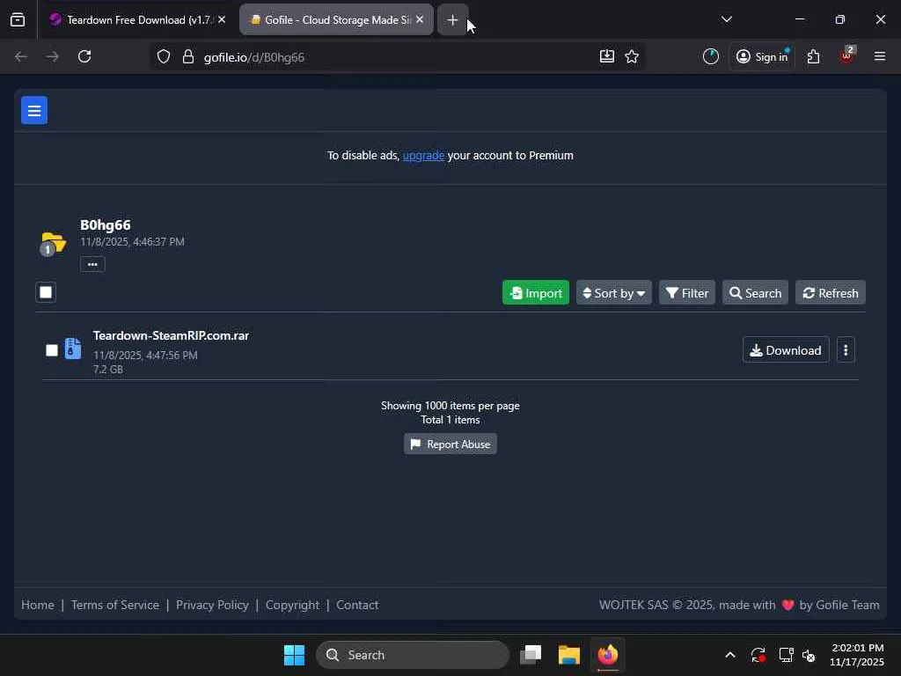This screenshot has height=676, width=901.
Task: Click the forward navigation arrow
Action: 52,56
